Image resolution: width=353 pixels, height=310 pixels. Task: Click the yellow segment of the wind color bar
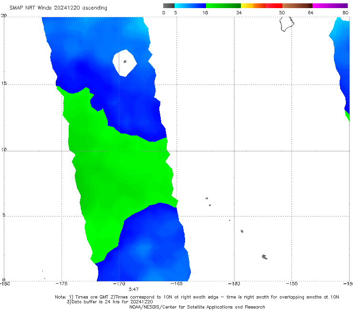click(x=247, y=6)
